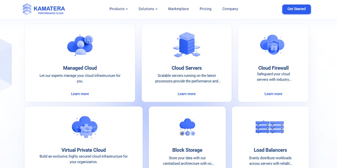Open the Company nav link
This screenshot has width=337, height=168.
point(230,9)
